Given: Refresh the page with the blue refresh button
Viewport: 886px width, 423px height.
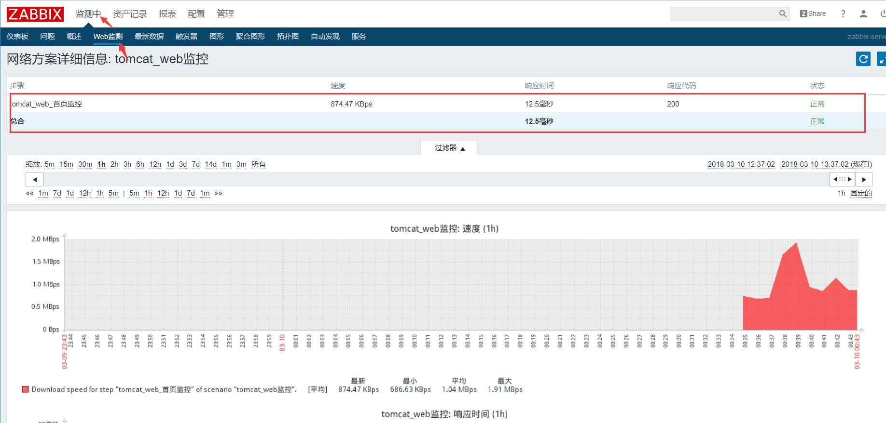Looking at the screenshot, I should pos(863,59).
